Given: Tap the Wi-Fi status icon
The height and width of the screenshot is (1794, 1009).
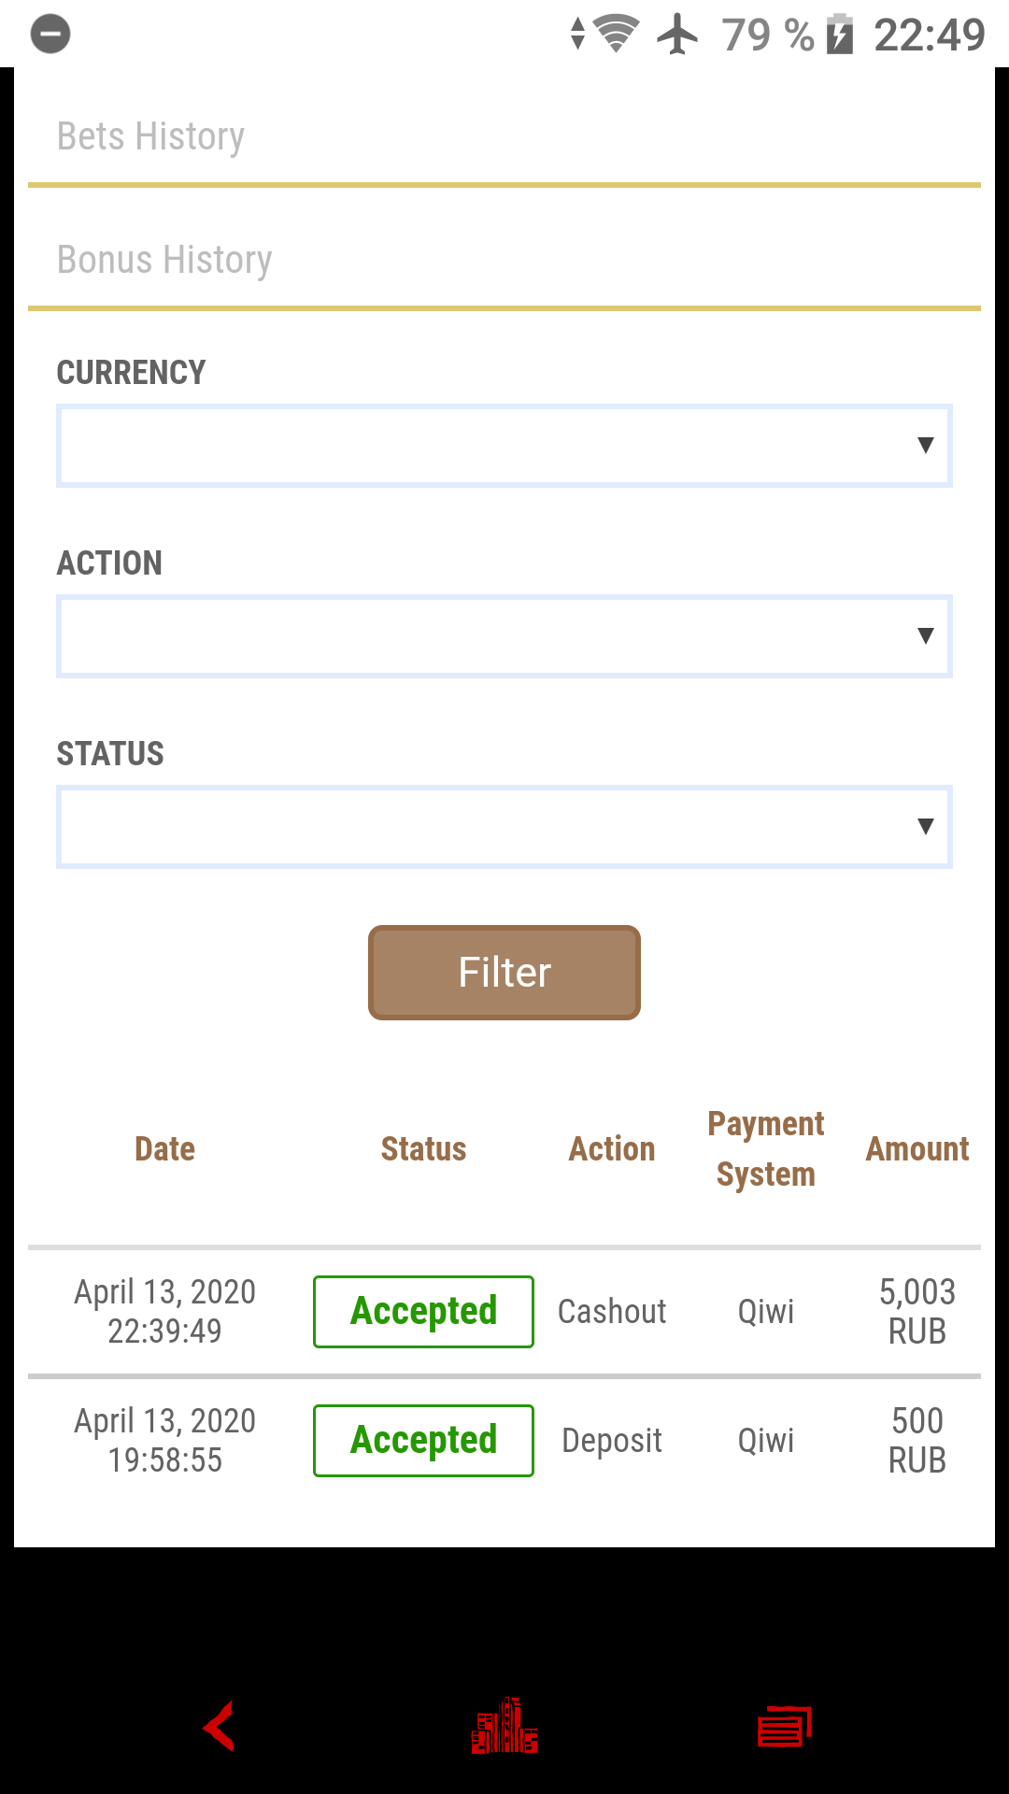Looking at the screenshot, I should pos(616,35).
